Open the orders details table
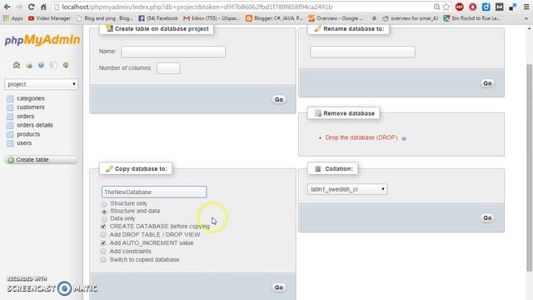The height and width of the screenshot is (300, 533). click(35, 125)
